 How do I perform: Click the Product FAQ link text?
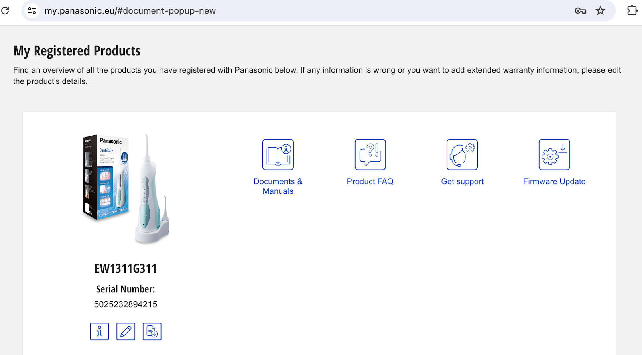click(370, 181)
